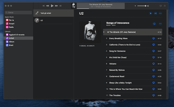Shuffle U2 songs with blue shuffle icon
The height and width of the screenshot is (107, 174).
tap(155, 13)
